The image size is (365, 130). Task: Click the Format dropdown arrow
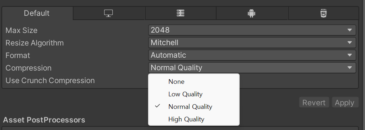click(x=350, y=55)
